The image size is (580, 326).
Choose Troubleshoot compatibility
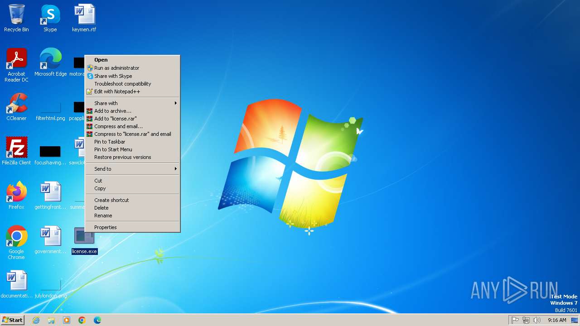(133, 84)
